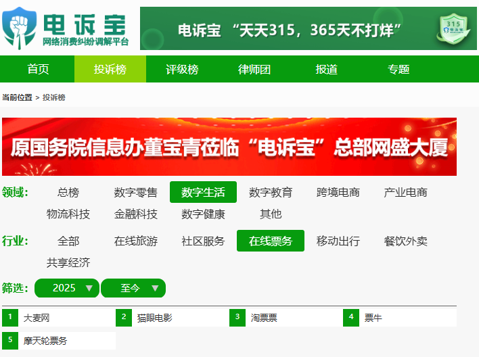Select 数字零售 domain filter
Viewport: 479px width, 357px height.
(x=135, y=193)
